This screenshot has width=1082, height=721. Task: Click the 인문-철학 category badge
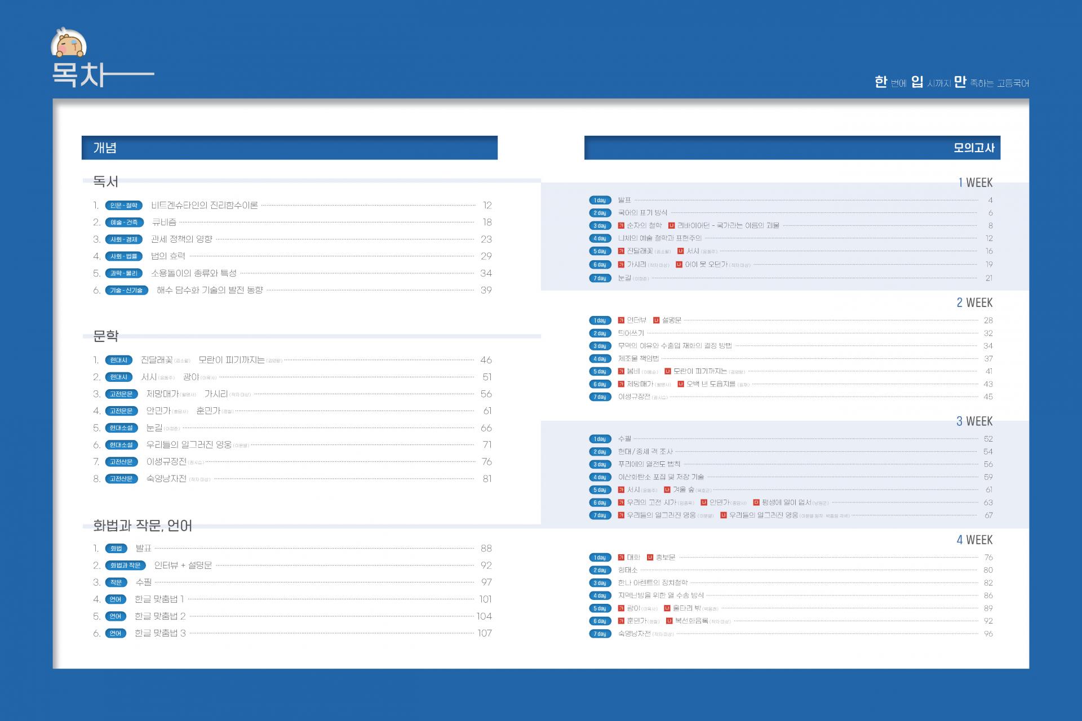click(x=124, y=206)
